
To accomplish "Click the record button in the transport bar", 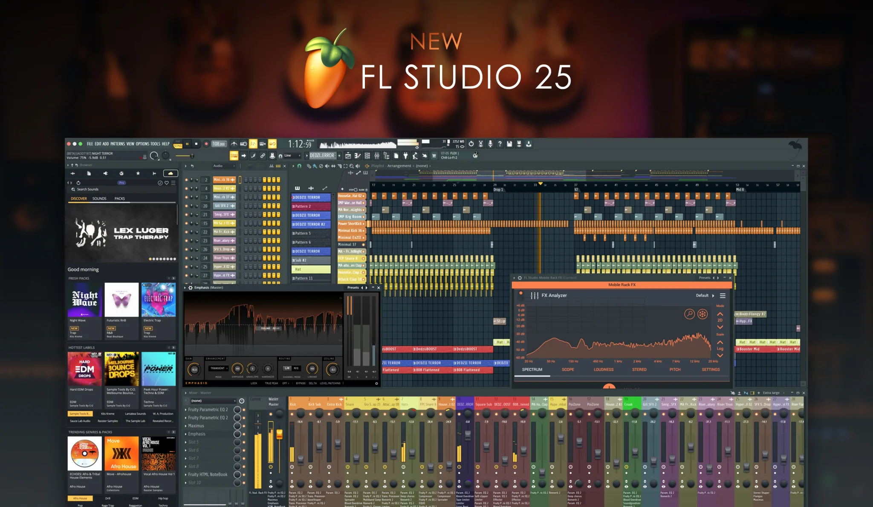I will (x=206, y=144).
